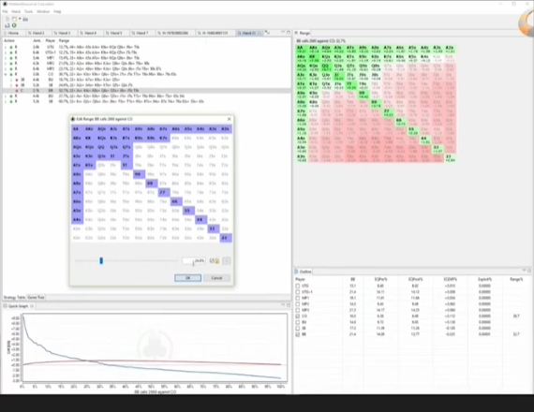
Task: Click Cancel in the Edit Range dialog
Action: (216, 278)
